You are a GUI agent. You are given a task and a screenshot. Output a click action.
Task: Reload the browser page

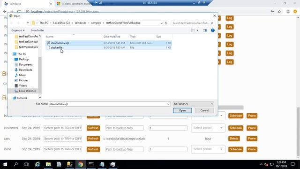(x=19, y=11)
